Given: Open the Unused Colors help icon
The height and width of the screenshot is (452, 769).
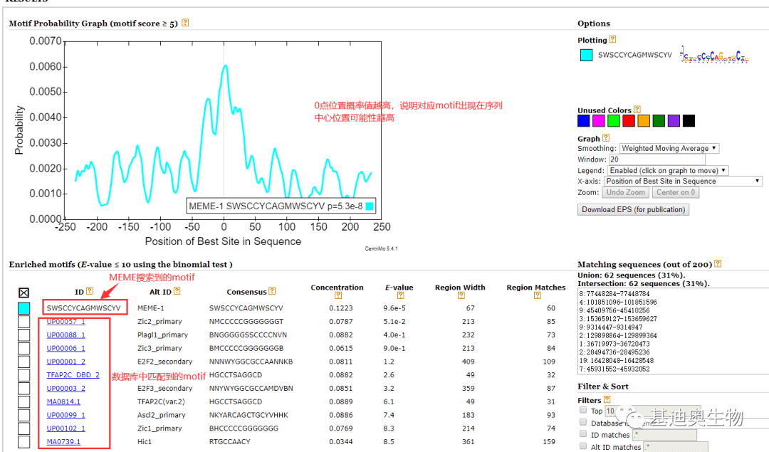Looking at the screenshot, I should pyautogui.click(x=637, y=110).
